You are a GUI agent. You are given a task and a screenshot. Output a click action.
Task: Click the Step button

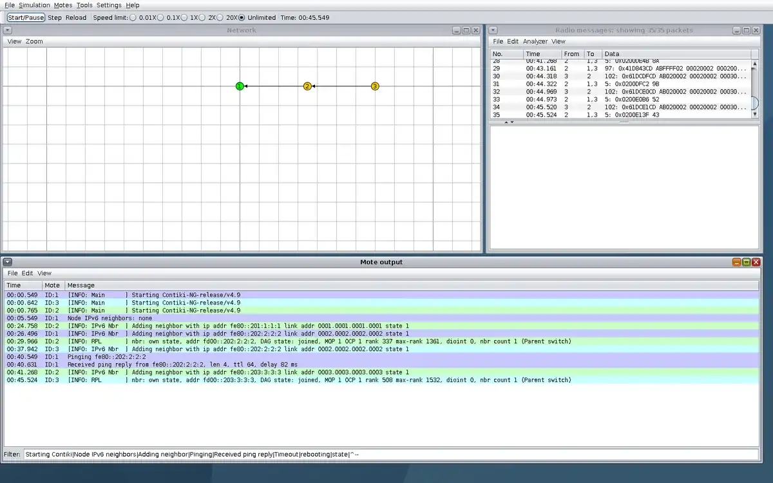55,17
